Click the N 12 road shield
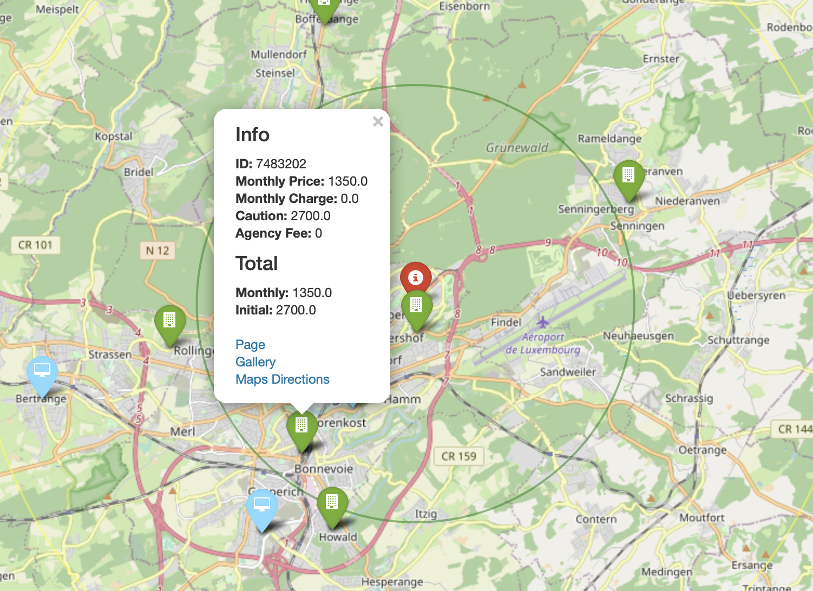This screenshot has width=813, height=591. click(158, 251)
